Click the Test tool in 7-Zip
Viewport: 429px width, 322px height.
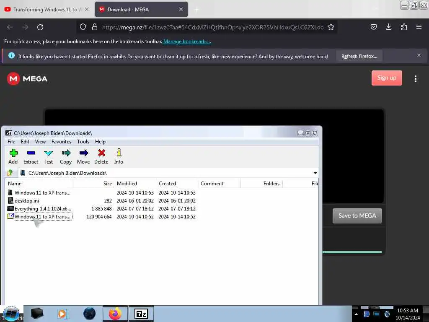coord(48,157)
